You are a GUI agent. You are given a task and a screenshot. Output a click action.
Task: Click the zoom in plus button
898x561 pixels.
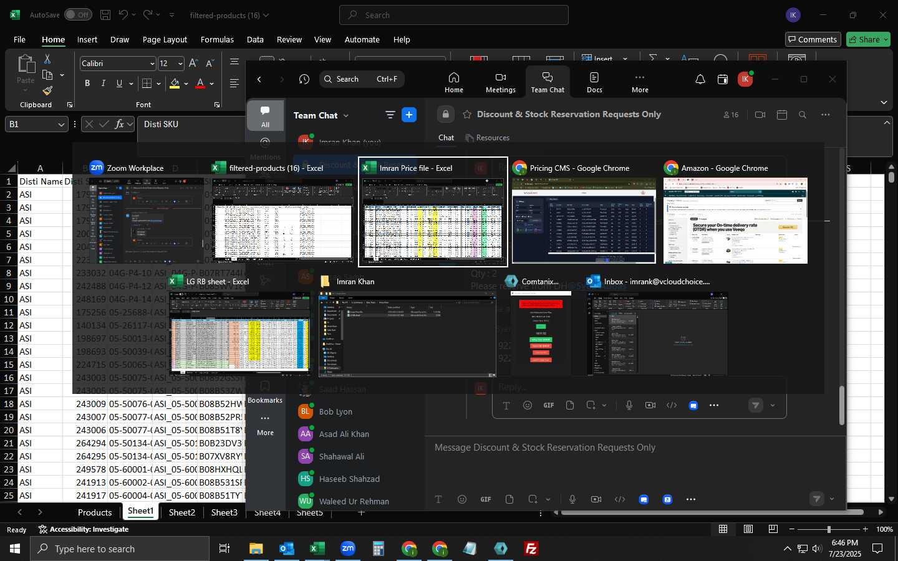[865, 529]
